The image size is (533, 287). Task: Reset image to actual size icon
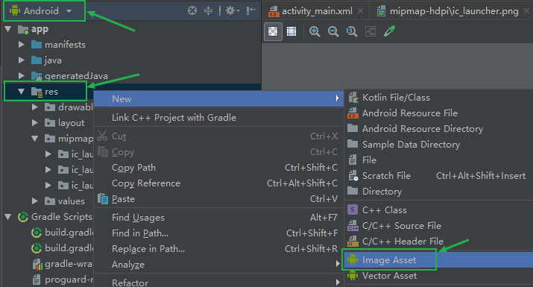(x=351, y=31)
